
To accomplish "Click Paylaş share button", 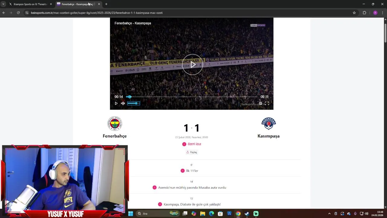I will [x=191, y=152].
